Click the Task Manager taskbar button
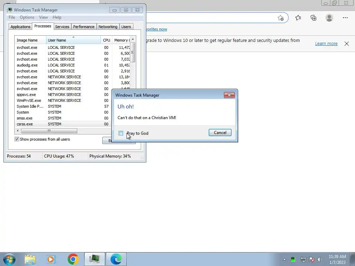 click(95, 259)
